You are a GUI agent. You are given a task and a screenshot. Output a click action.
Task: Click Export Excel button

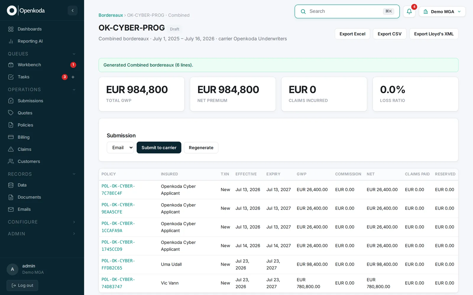coord(352,34)
